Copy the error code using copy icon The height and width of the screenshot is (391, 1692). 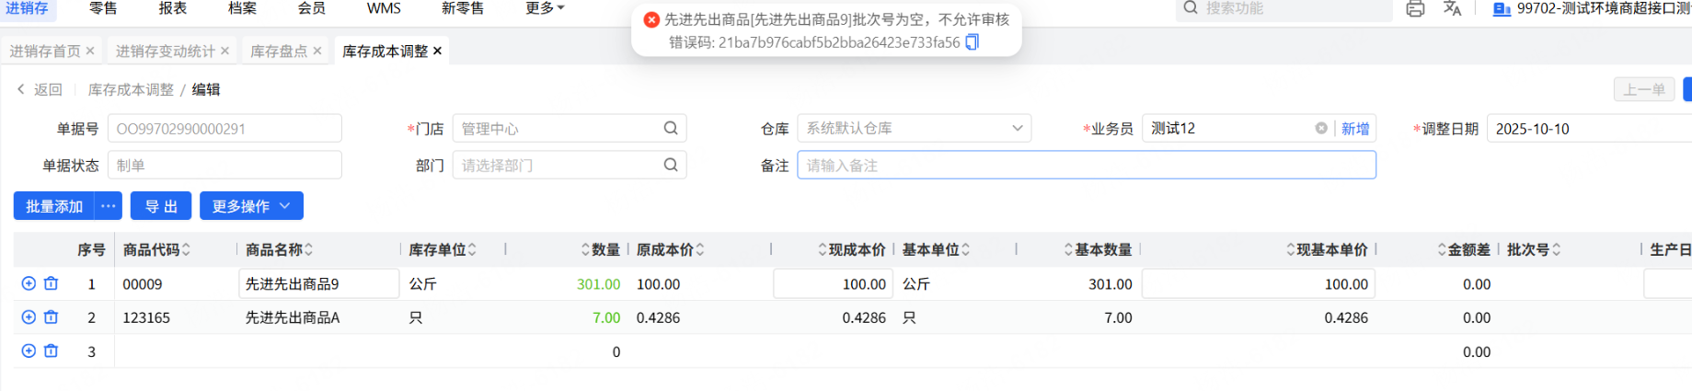click(972, 42)
